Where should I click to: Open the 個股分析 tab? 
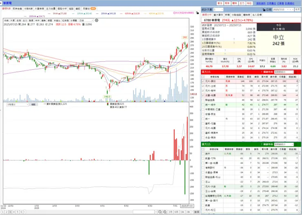[62, 9]
